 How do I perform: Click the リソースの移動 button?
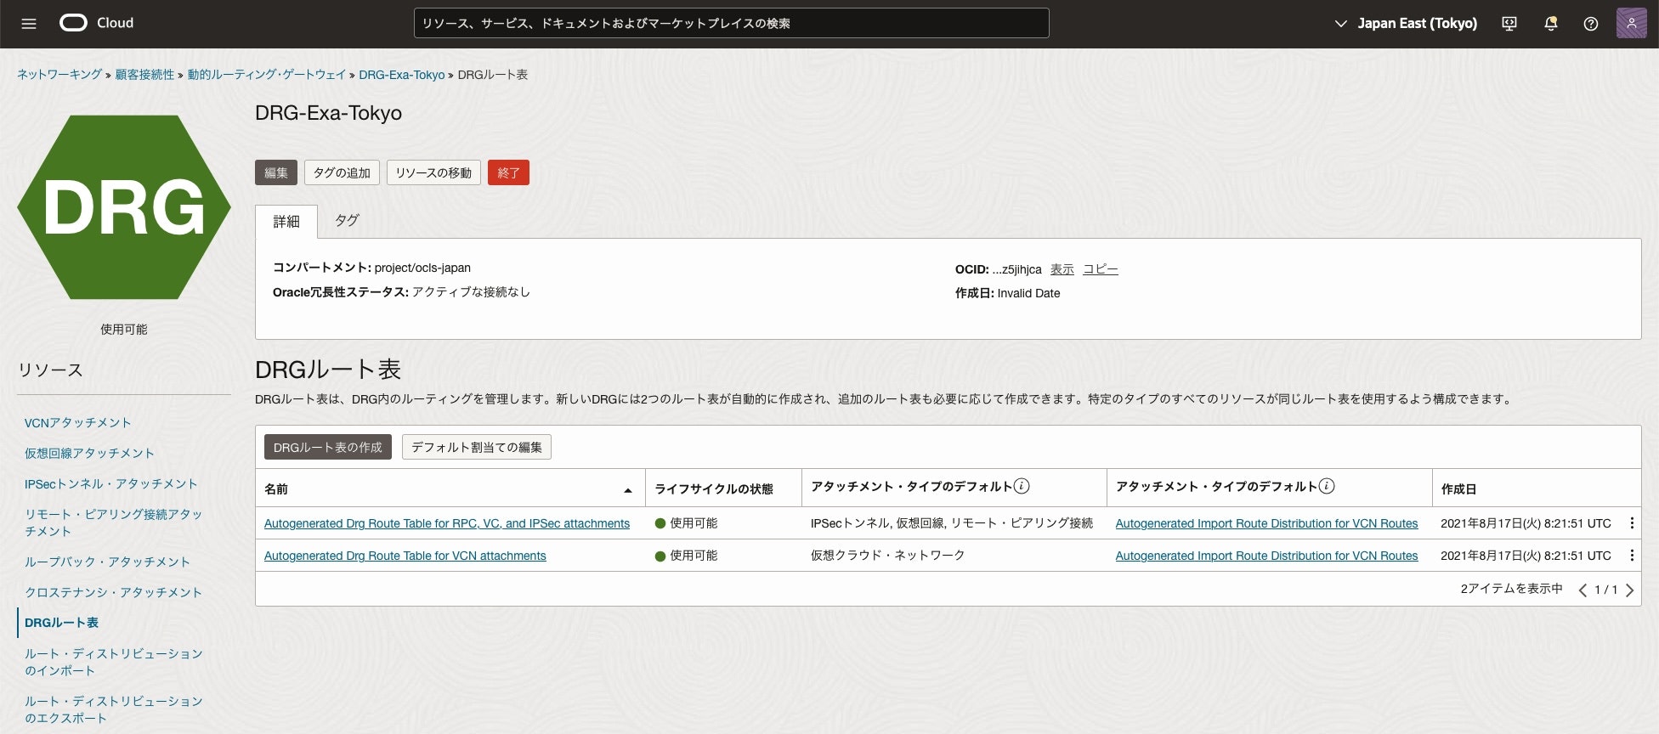click(x=433, y=172)
